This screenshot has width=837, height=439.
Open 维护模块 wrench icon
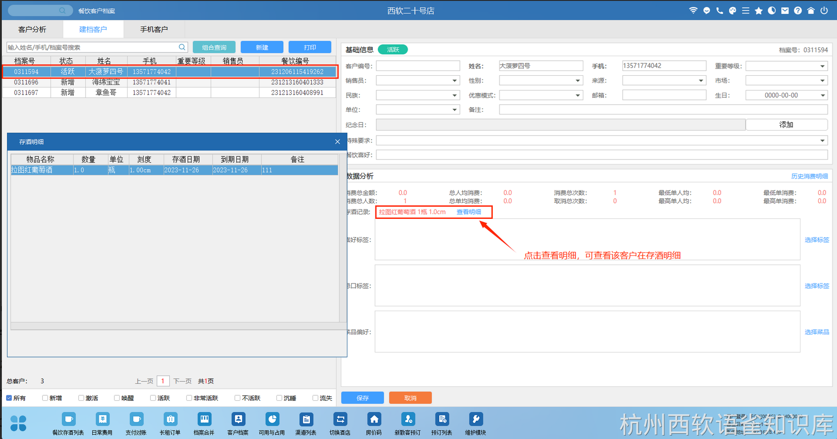click(475, 419)
